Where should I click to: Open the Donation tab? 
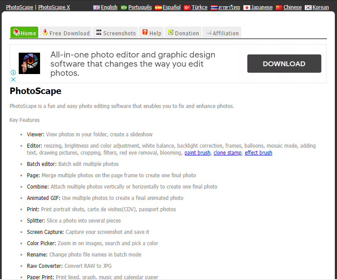pyautogui.click(x=183, y=33)
